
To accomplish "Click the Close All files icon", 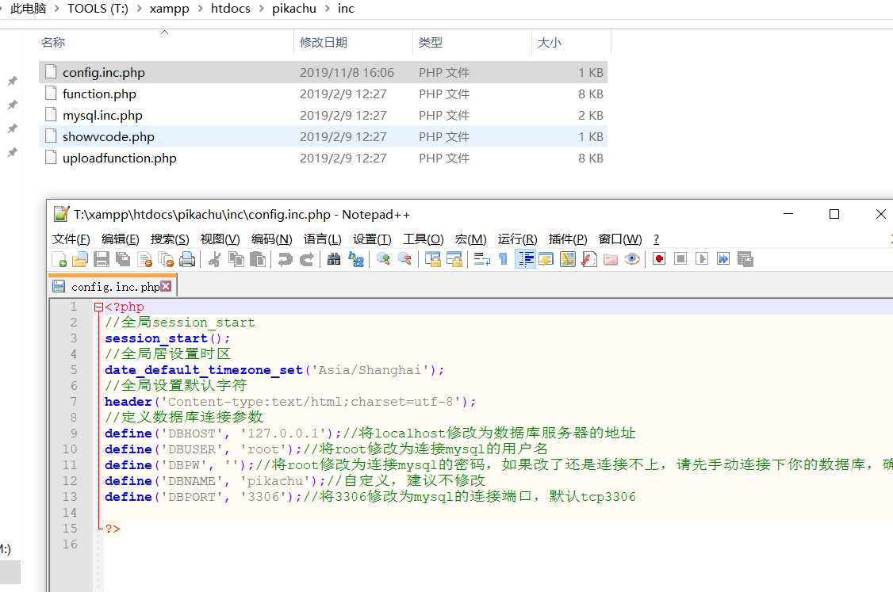I will pyautogui.click(x=166, y=260).
